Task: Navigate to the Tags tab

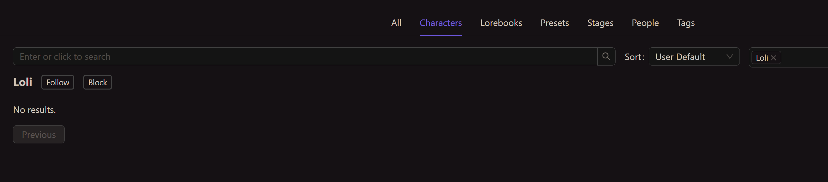Action: pos(686,23)
